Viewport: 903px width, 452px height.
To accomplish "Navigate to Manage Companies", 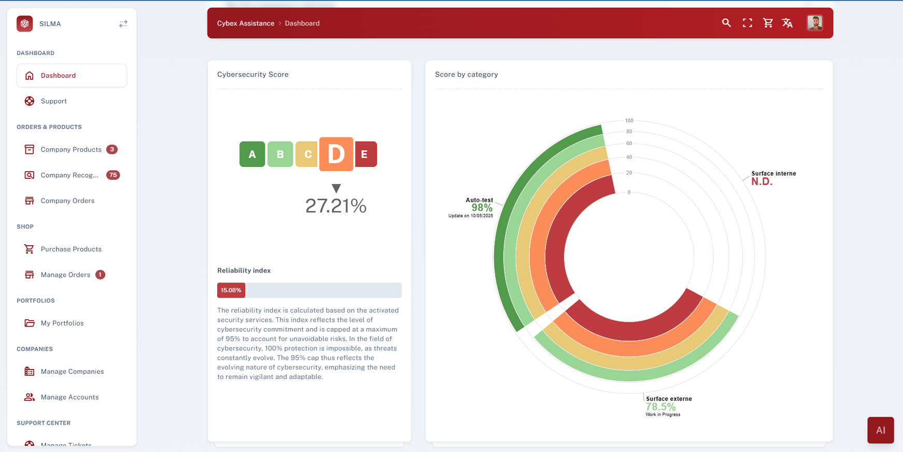I will (x=72, y=371).
